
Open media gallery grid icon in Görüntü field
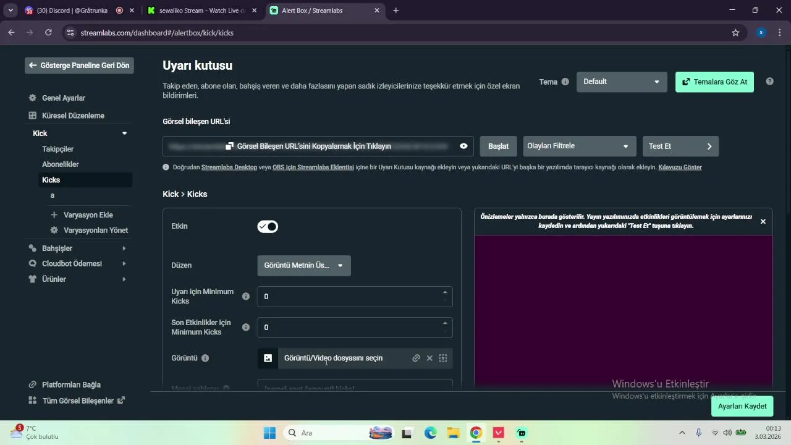[443, 358]
